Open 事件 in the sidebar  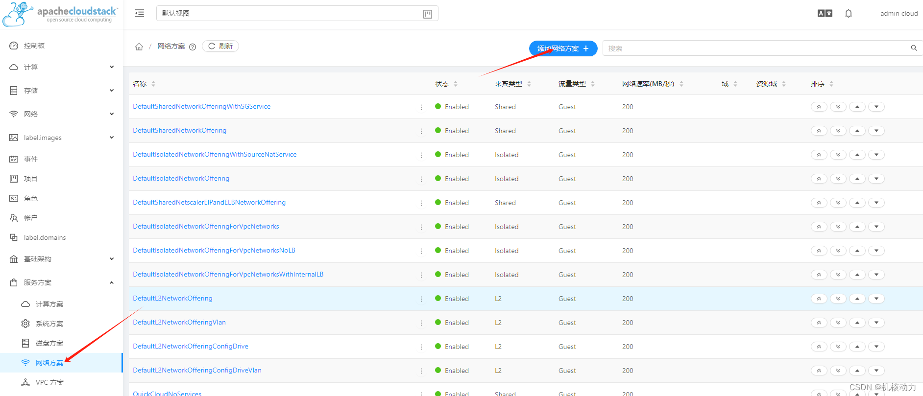click(61, 159)
